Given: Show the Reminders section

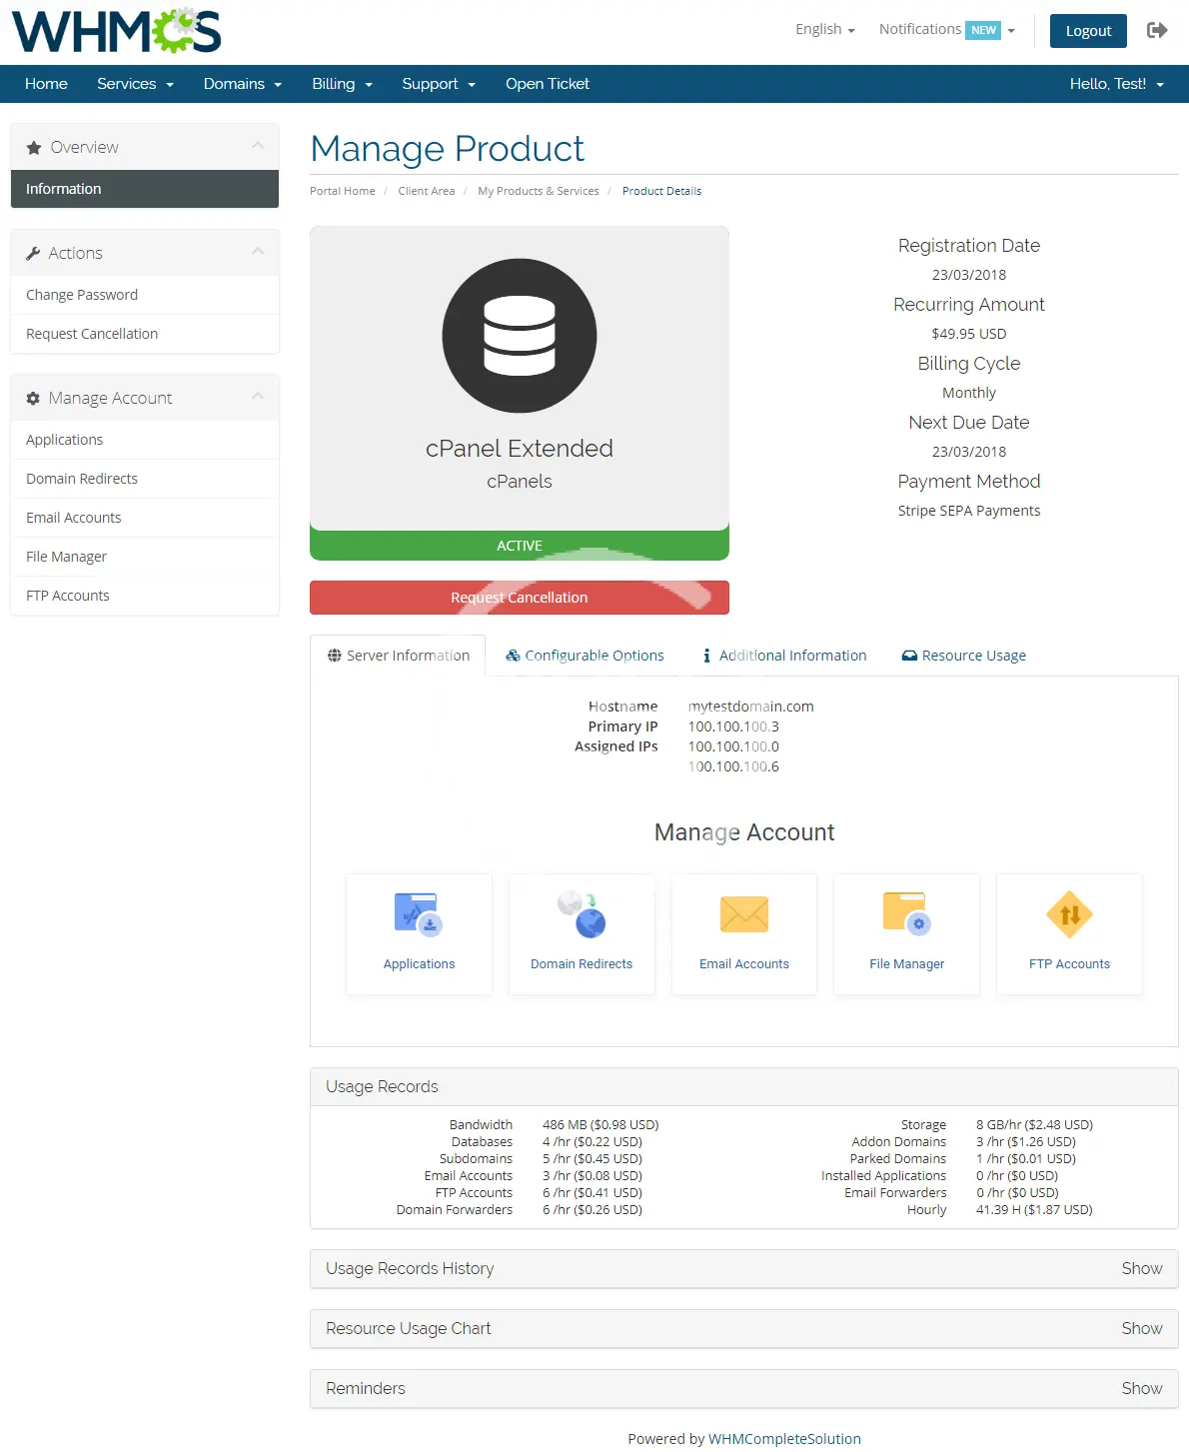Looking at the screenshot, I should coord(1141,1388).
